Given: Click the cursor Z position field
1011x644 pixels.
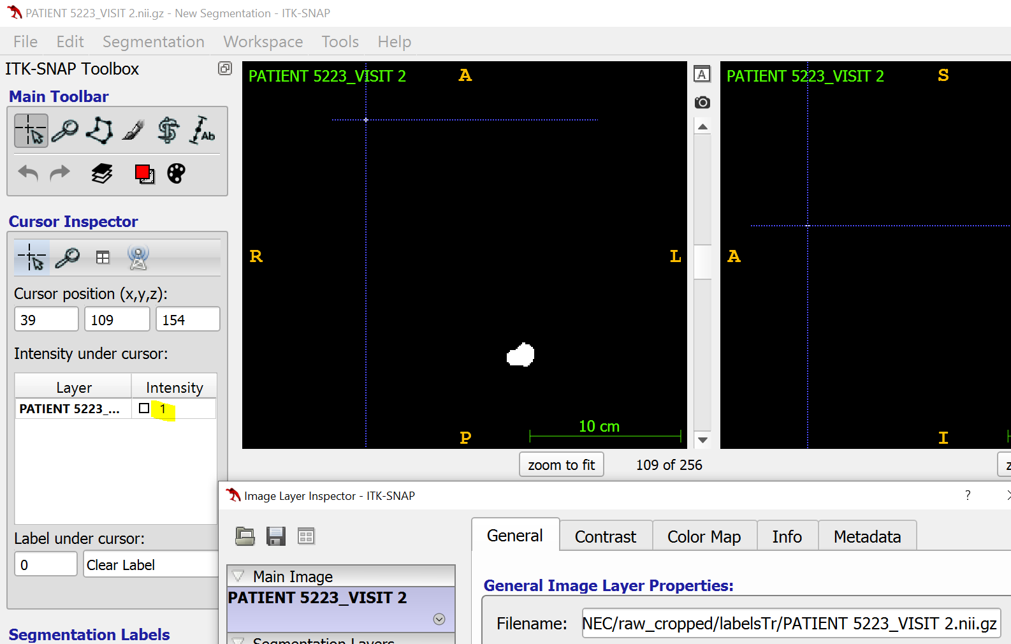Looking at the screenshot, I should point(188,319).
